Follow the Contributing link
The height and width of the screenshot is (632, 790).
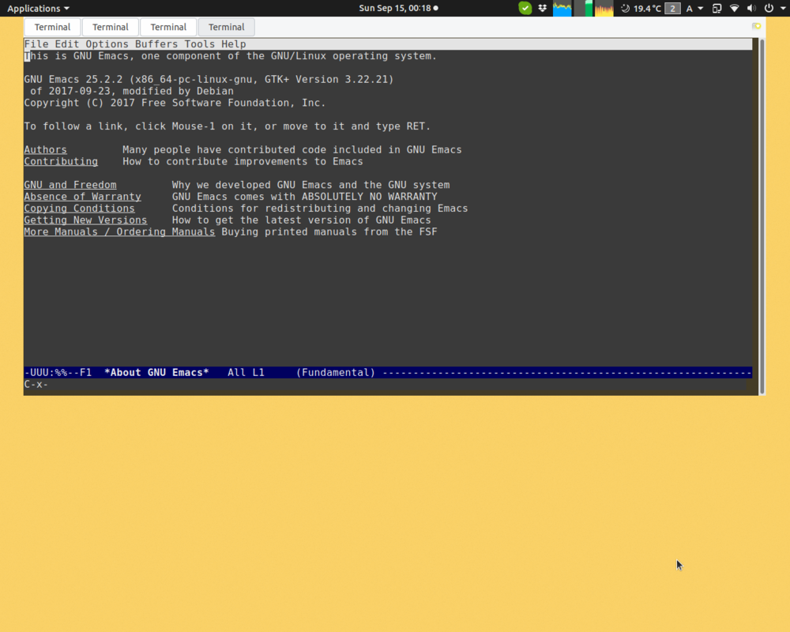61,161
